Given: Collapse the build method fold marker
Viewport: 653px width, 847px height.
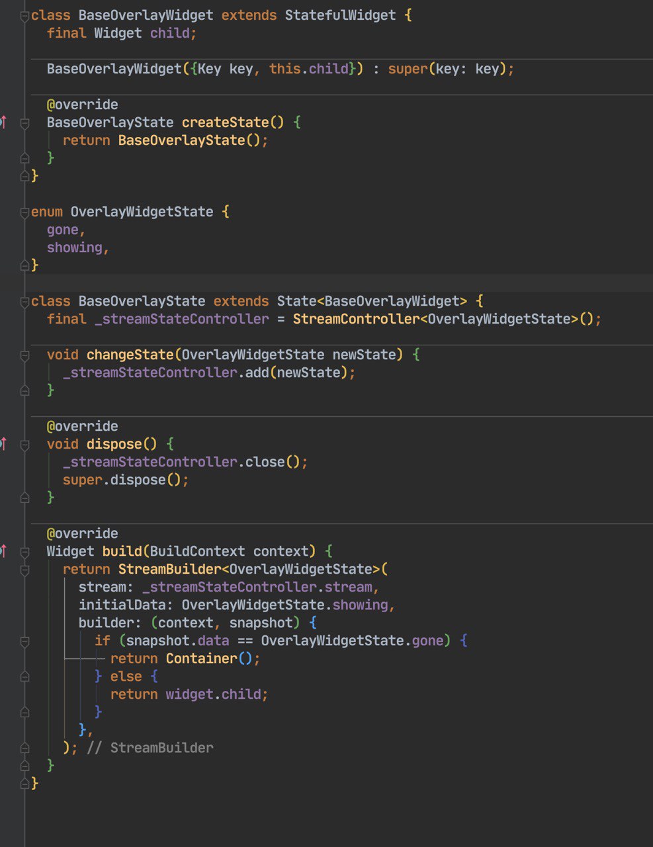Looking at the screenshot, I should coord(24,552).
